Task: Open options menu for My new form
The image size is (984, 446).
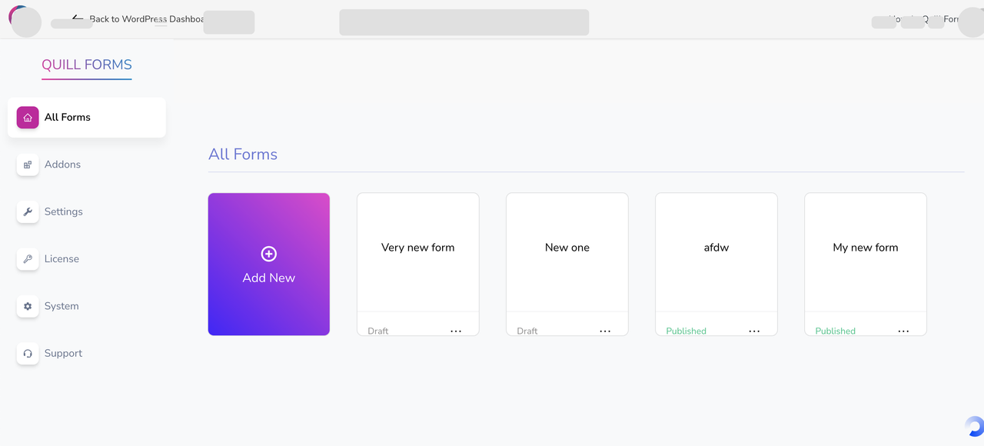Action: tap(903, 331)
